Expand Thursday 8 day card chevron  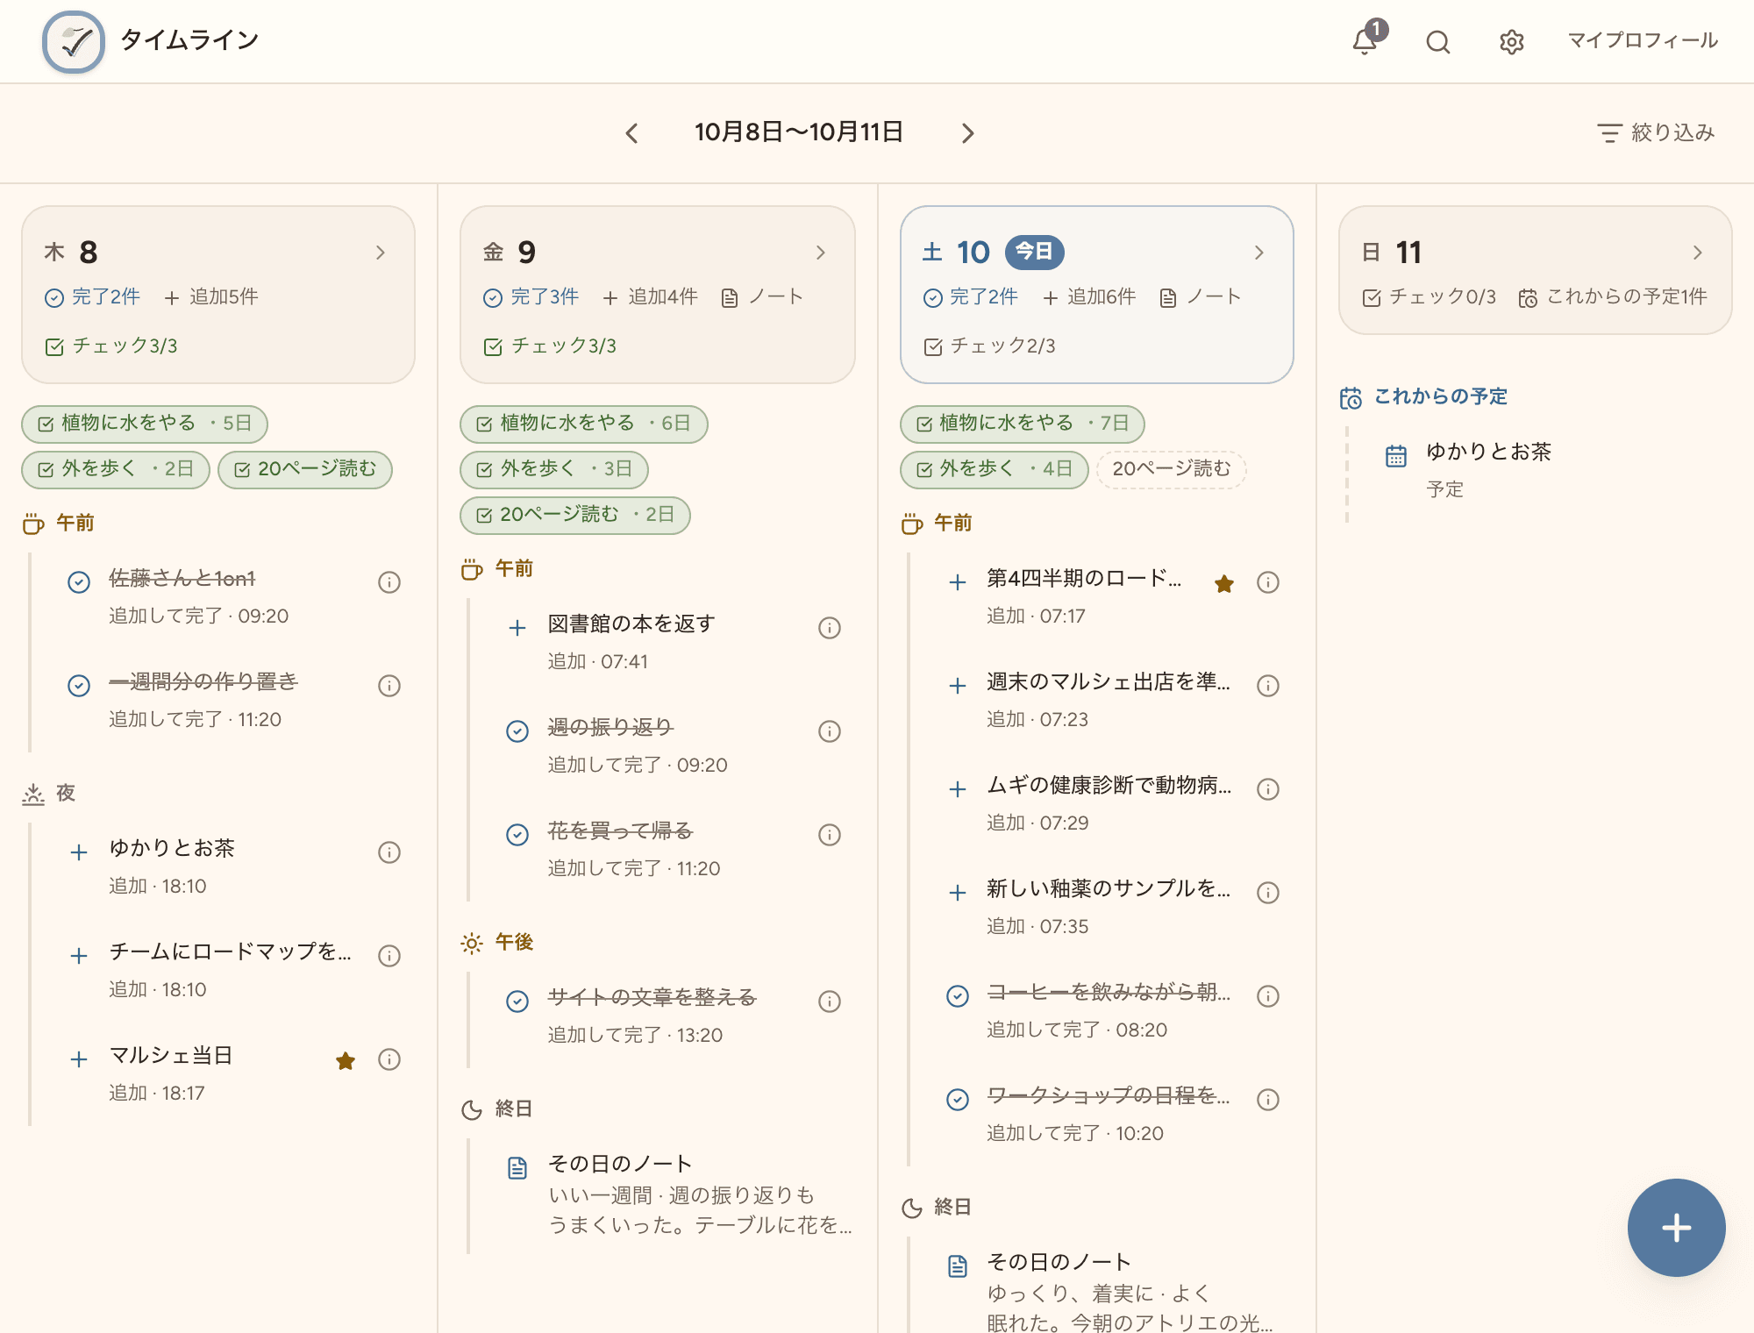pos(381,253)
